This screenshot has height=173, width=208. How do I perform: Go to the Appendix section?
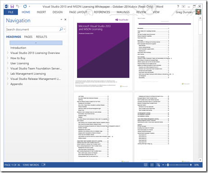16,84
